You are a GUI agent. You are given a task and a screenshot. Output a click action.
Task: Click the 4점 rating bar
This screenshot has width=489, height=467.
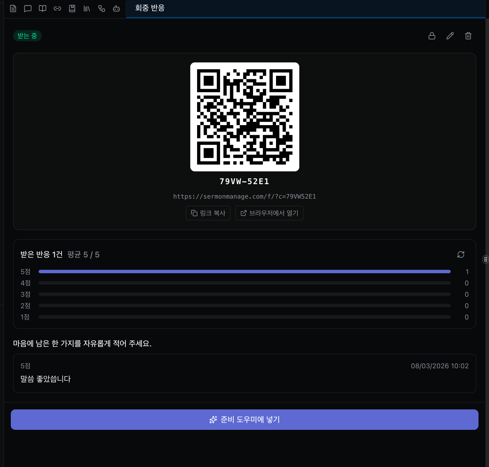click(244, 283)
